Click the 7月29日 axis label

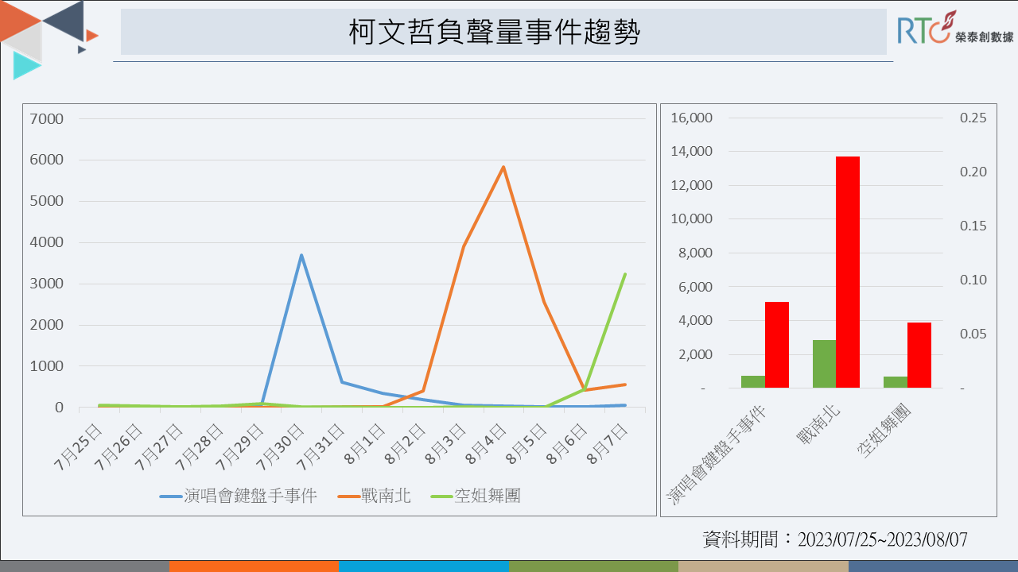(240, 447)
